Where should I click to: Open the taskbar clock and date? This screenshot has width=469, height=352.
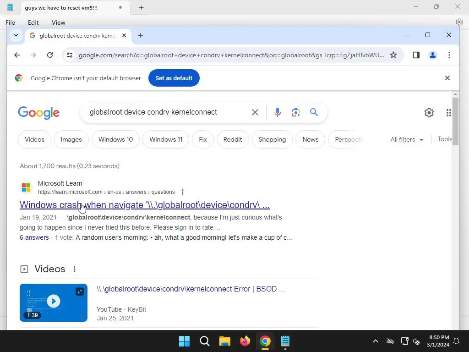pos(438,341)
